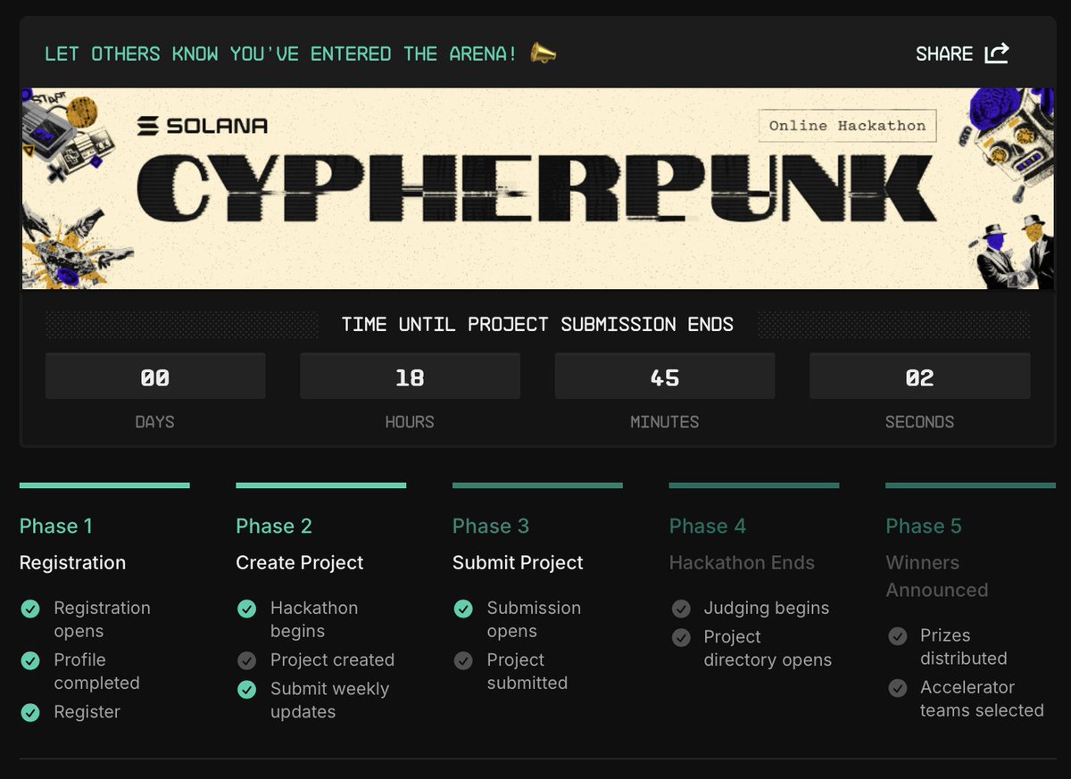Select the Phase 5 heading
The height and width of the screenshot is (779, 1071).
924,526
